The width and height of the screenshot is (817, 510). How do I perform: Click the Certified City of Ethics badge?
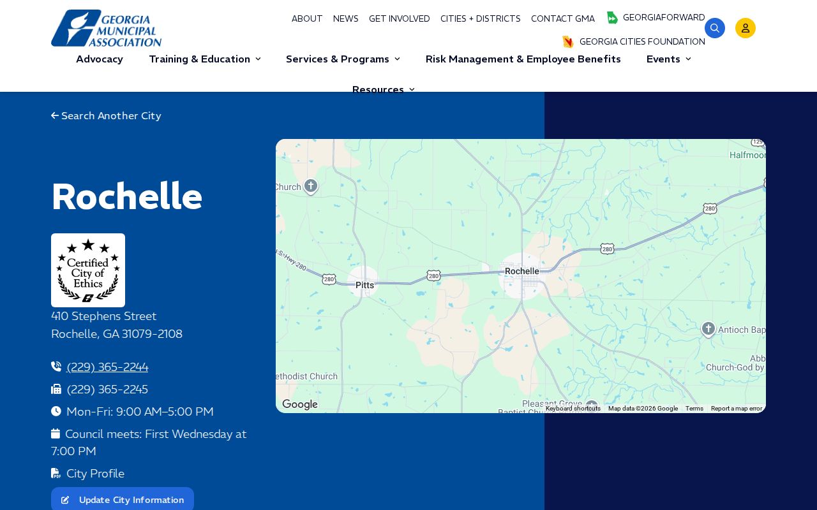point(88,270)
